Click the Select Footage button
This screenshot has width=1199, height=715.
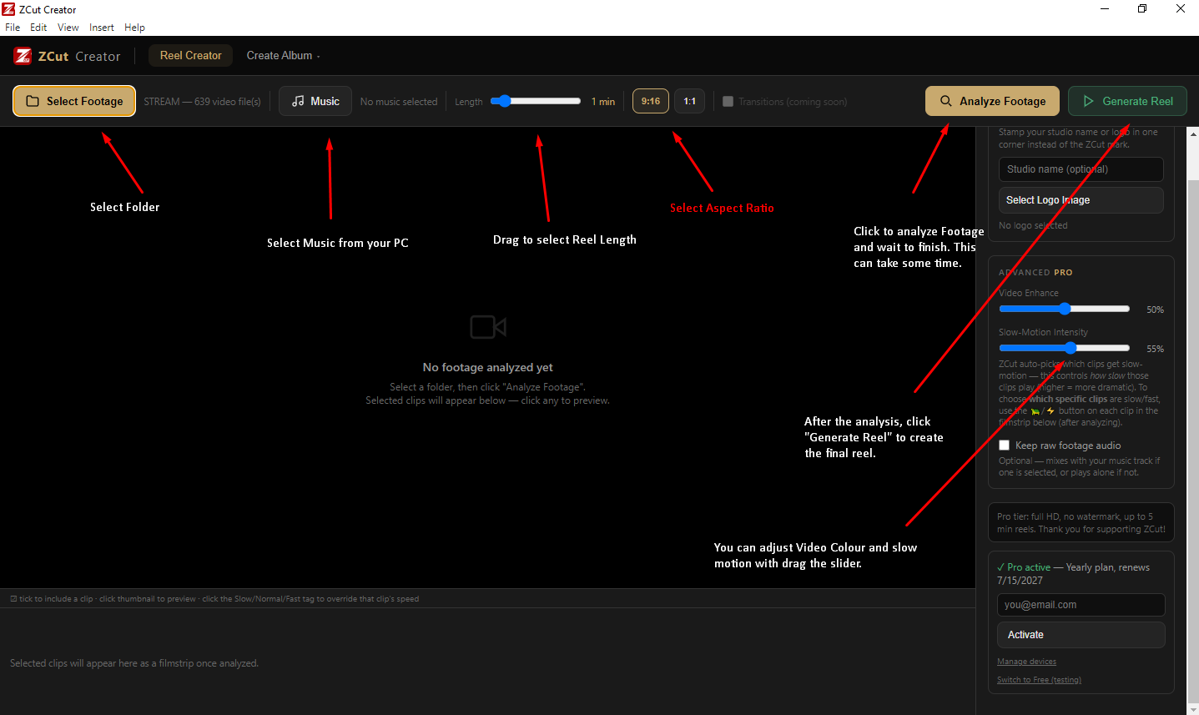[x=74, y=101]
